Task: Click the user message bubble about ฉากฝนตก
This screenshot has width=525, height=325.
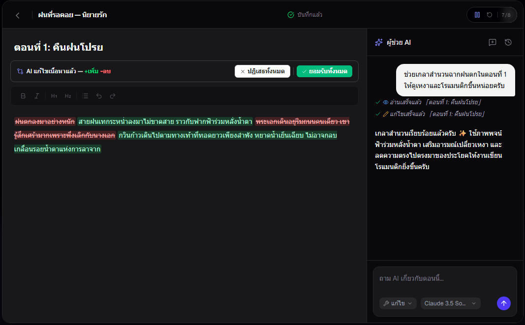Action: tap(455, 80)
